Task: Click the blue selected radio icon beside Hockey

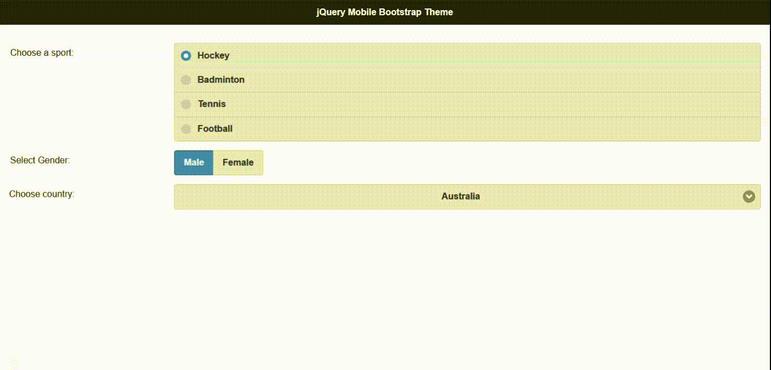Action: point(186,55)
